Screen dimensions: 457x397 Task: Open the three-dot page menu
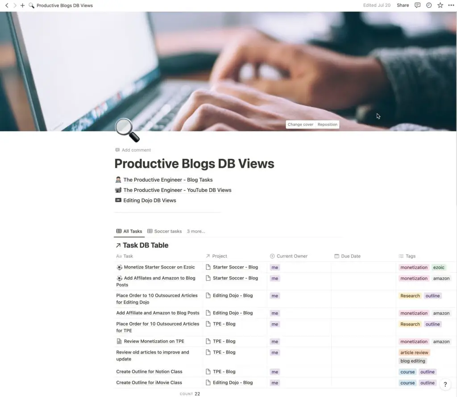[451, 5]
